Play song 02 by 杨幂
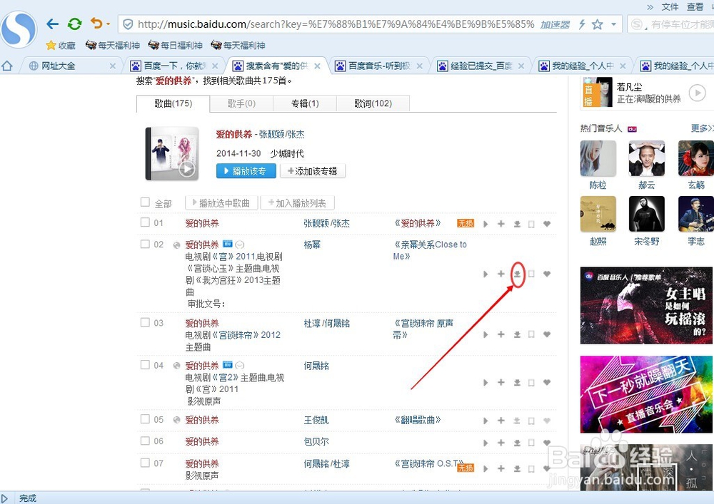Screen dimensions: 714x504 pos(486,274)
